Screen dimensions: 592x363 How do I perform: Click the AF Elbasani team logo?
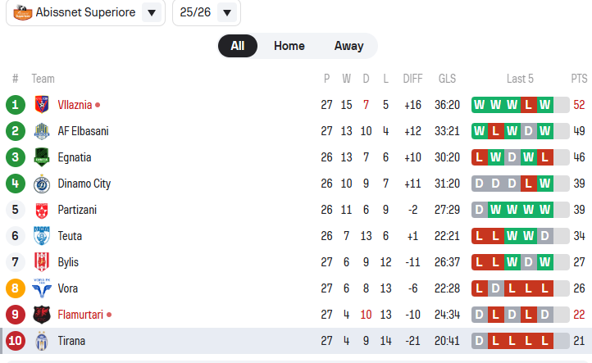click(41, 131)
